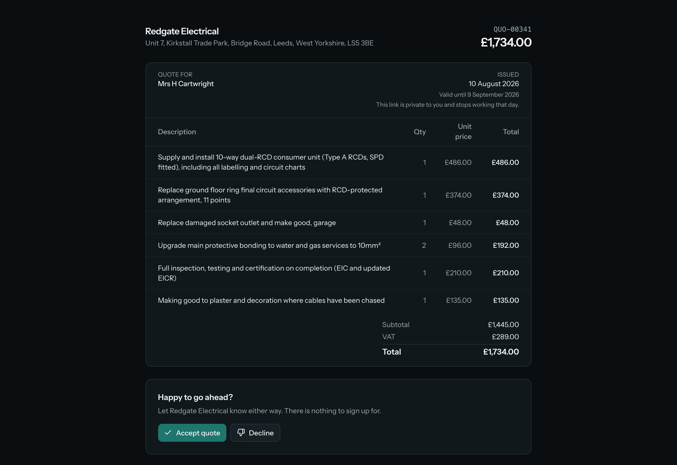Decline the quote
This screenshot has height=465, width=677.
tap(255, 433)
